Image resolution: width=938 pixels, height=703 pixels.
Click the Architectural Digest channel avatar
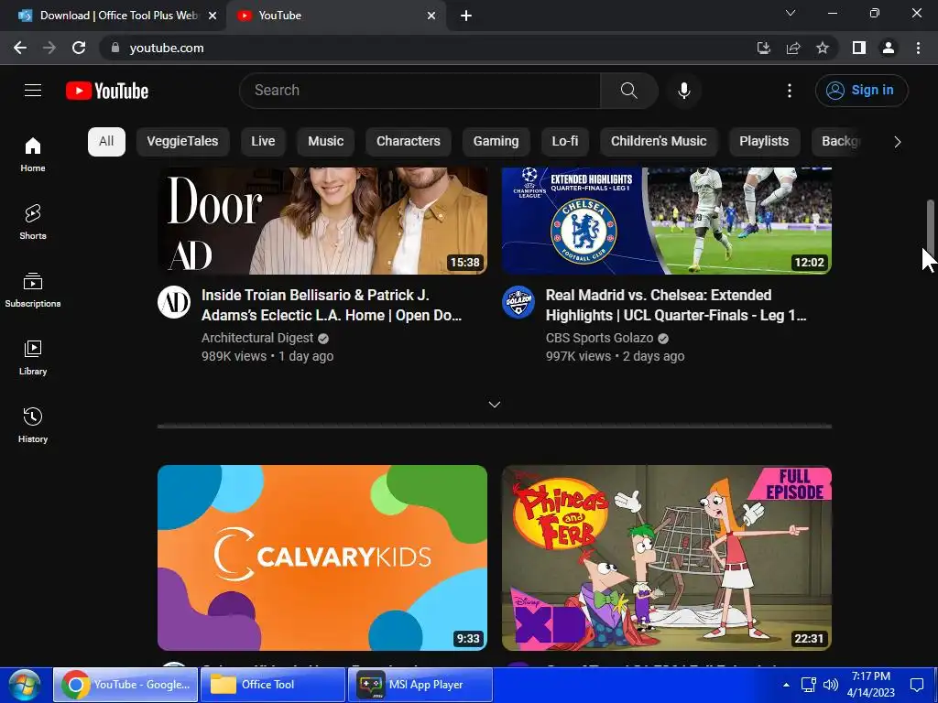174,302
